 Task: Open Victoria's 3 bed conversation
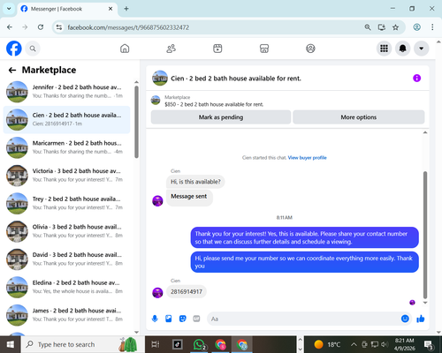tap(66, 176)
